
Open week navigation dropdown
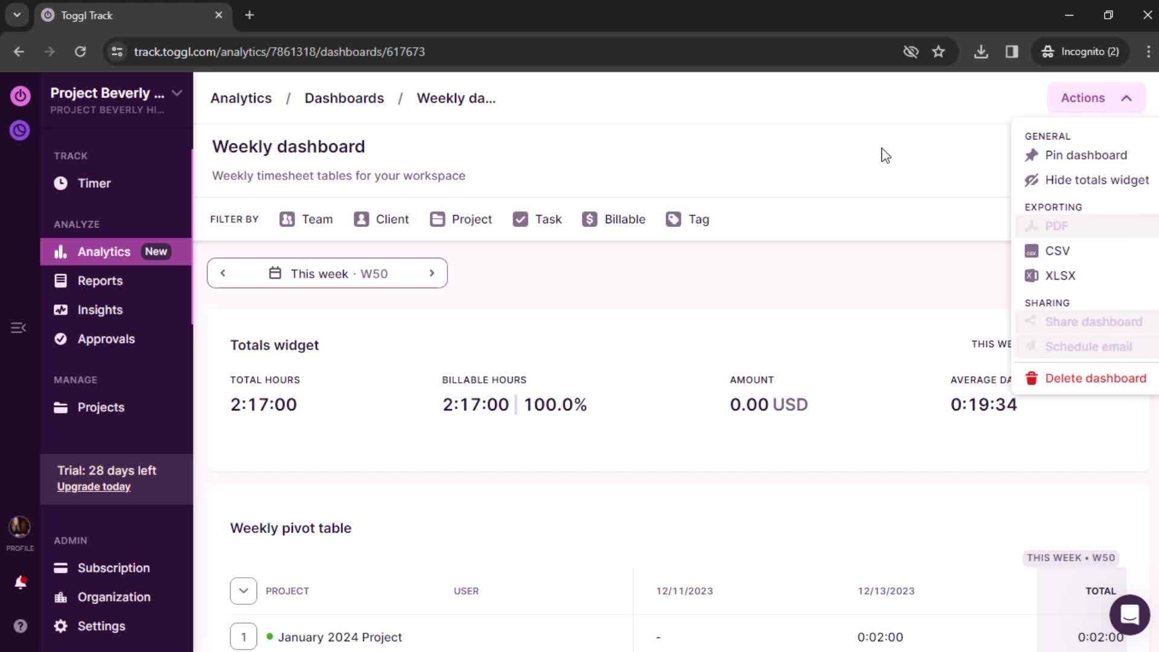click(327, 273)
